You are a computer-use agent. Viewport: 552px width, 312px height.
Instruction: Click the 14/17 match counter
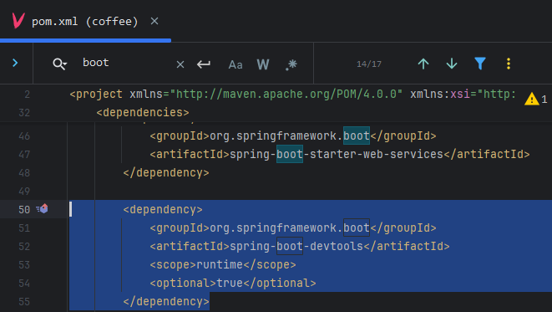point(369,64)
